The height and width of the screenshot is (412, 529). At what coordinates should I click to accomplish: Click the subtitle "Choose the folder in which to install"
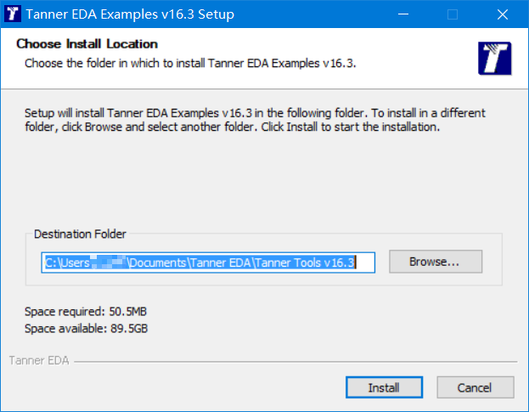(x=190, y=63)
